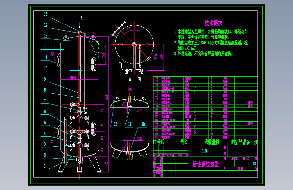This screenshot has height=190, width=293.
Task: Select the 3600 overall height dimension
Action: [x=106, y=97]
